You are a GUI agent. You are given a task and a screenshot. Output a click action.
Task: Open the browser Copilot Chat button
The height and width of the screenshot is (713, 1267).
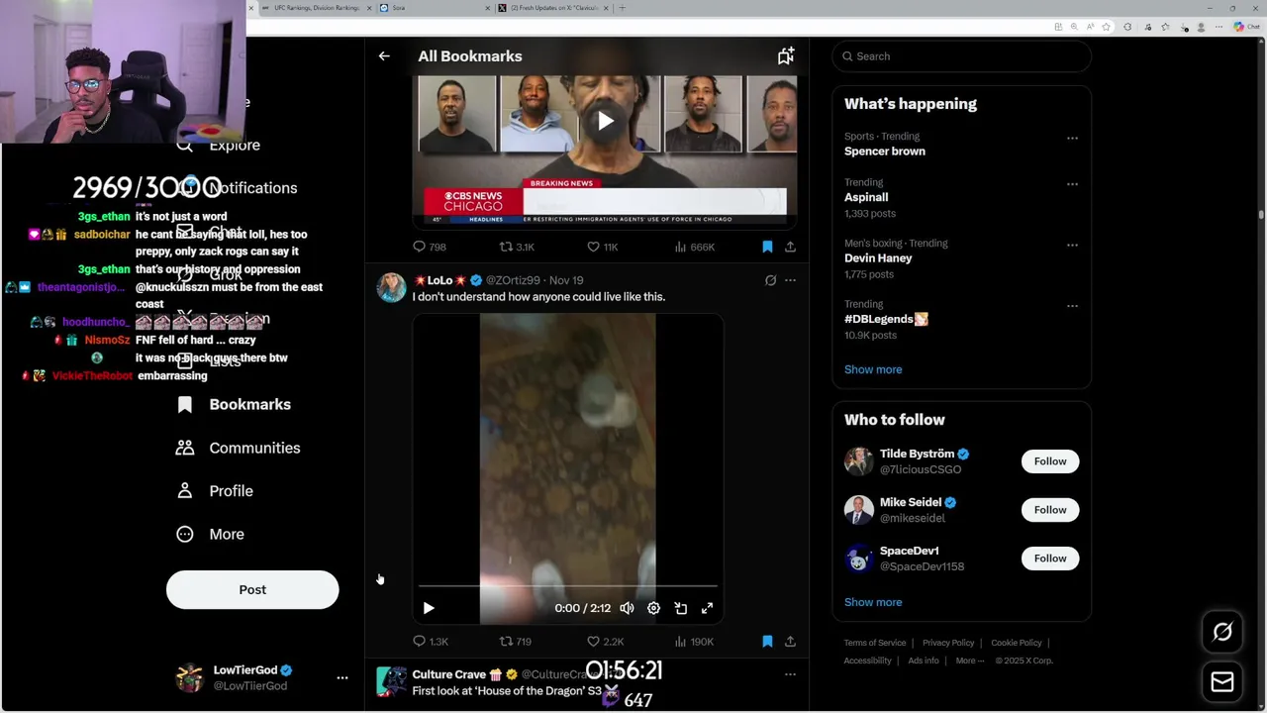pos(1244,27)
